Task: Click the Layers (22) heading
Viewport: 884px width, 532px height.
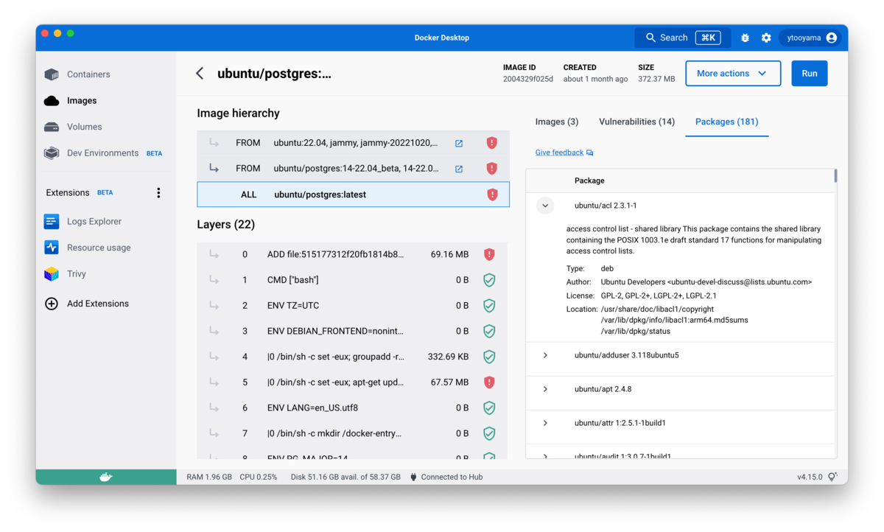Action: (x=225, y=225)
